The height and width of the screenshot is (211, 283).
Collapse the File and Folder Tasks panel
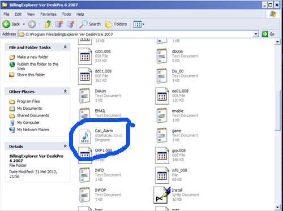tap(65, 47)
